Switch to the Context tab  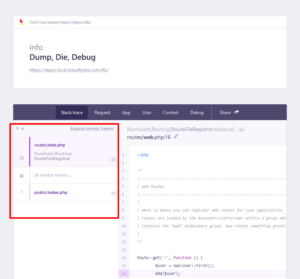coord(170,113)
